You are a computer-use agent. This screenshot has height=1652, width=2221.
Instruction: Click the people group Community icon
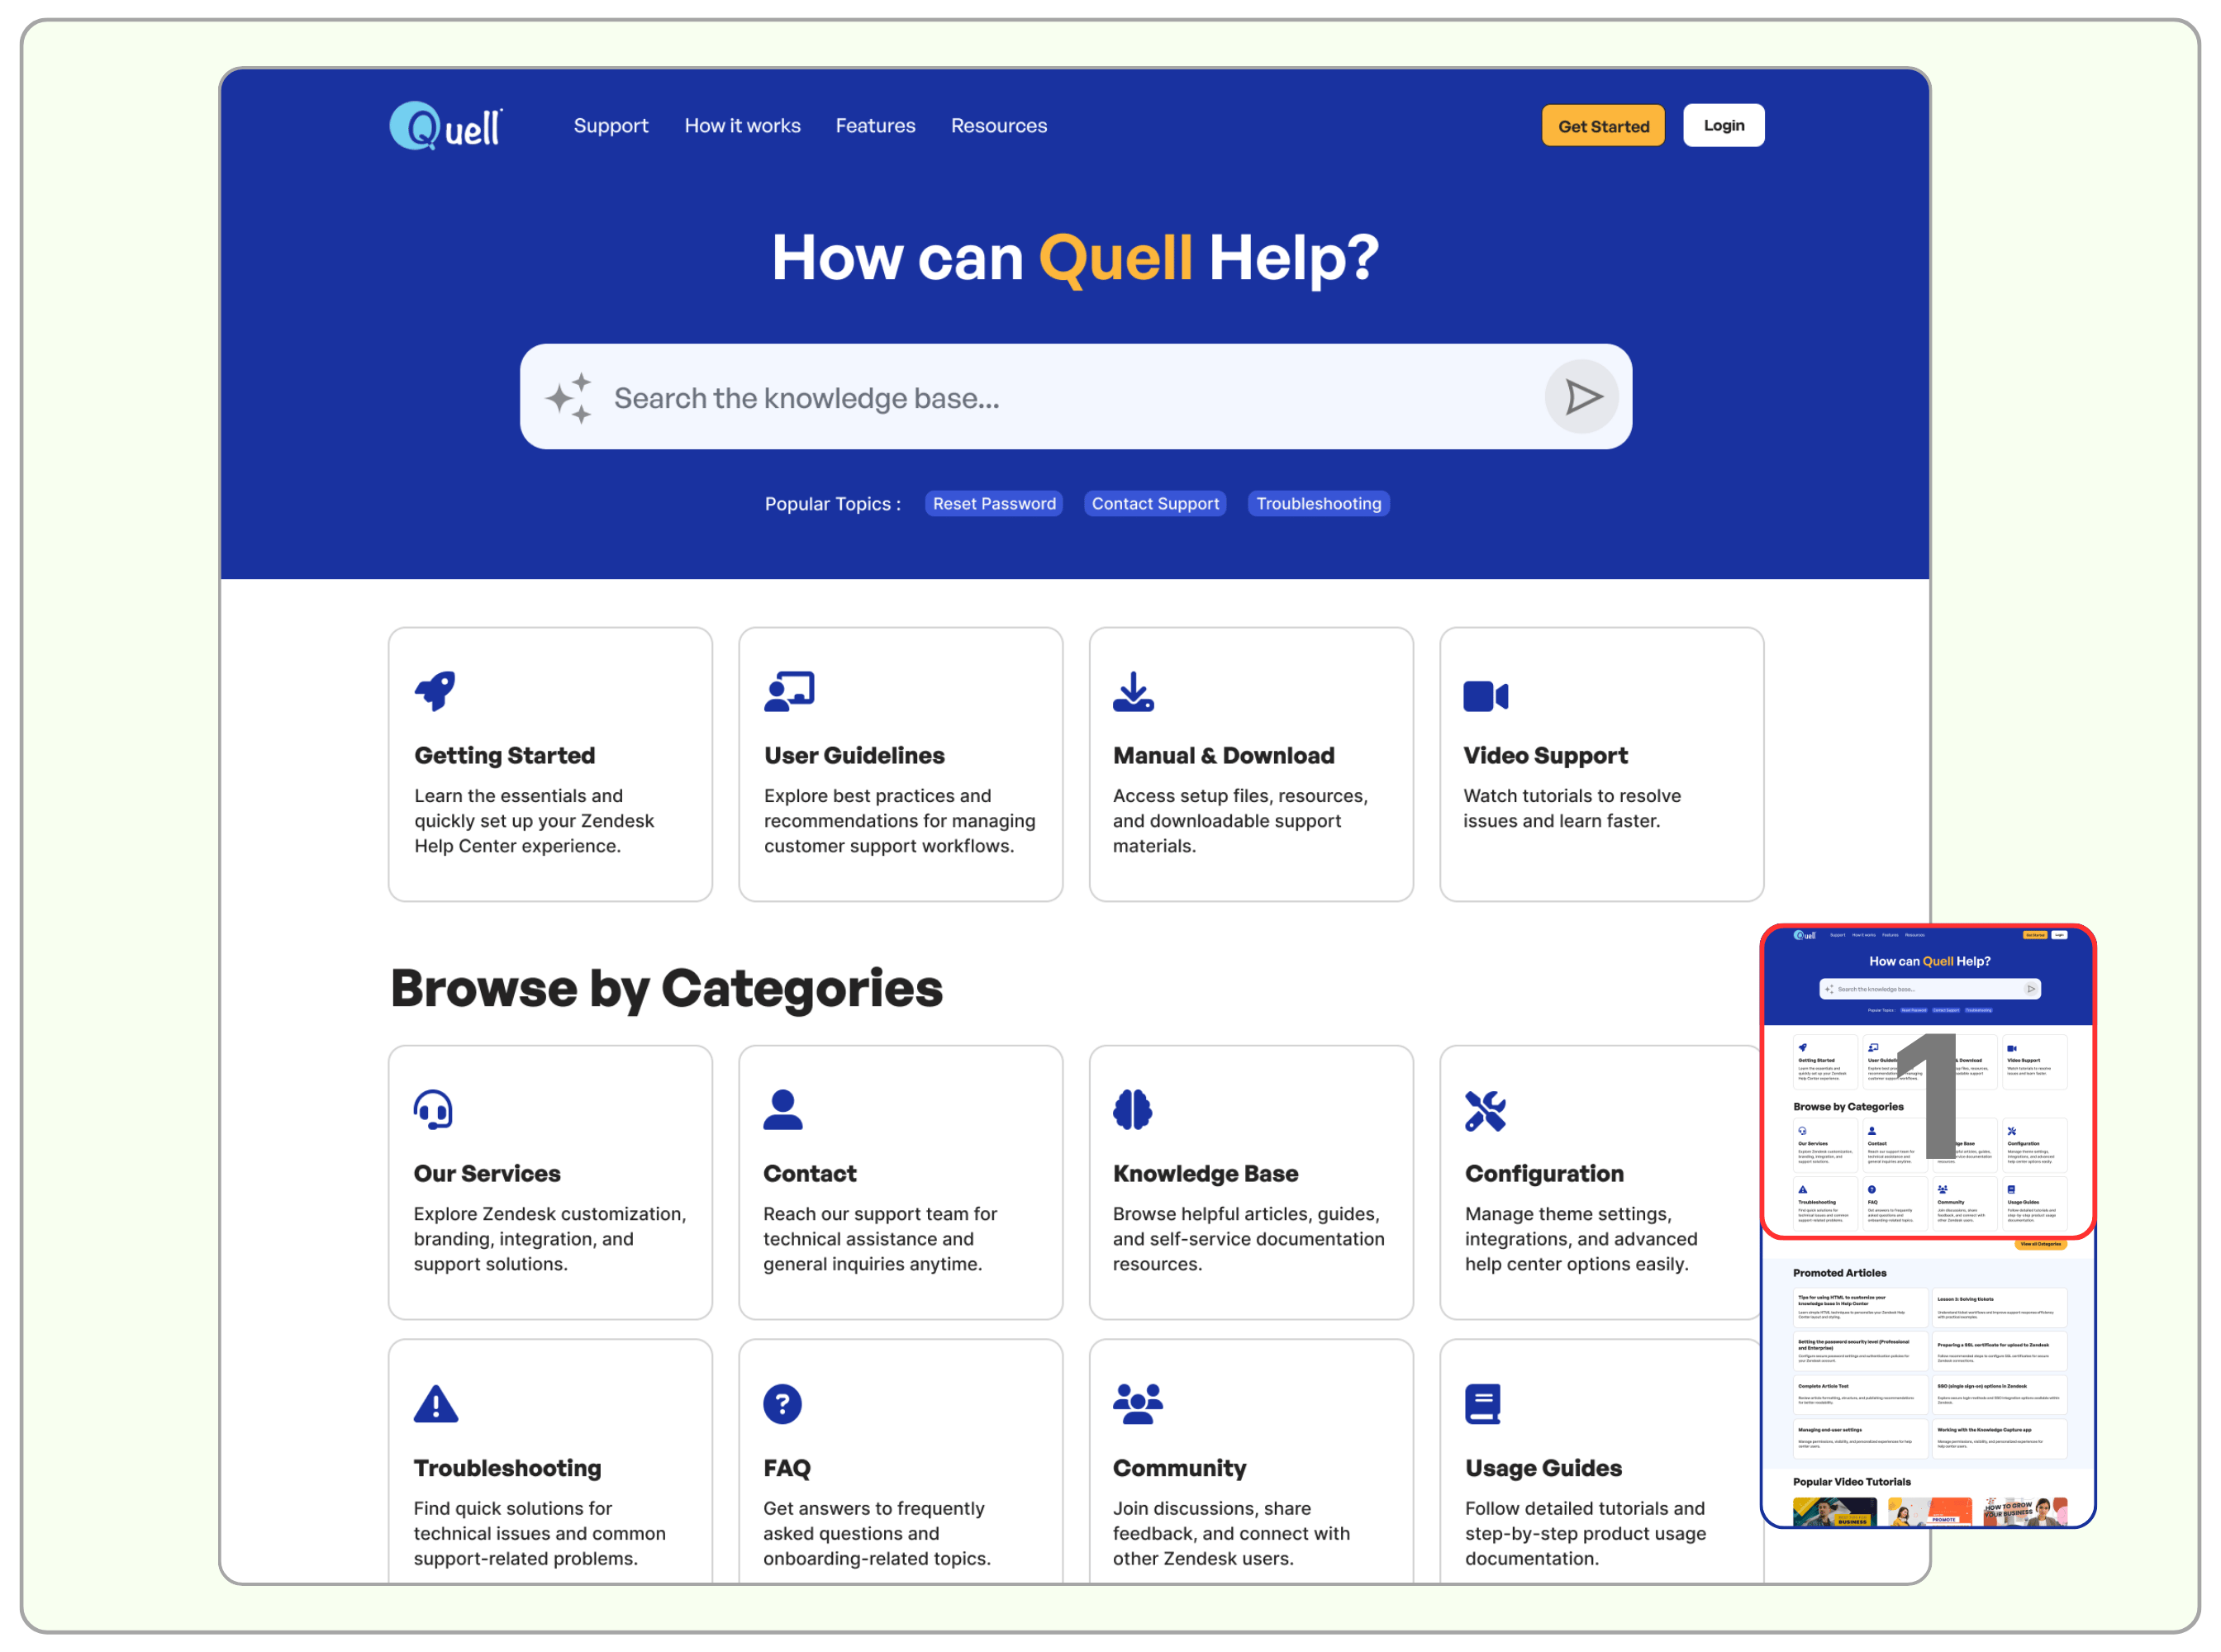[1138, 1403]
